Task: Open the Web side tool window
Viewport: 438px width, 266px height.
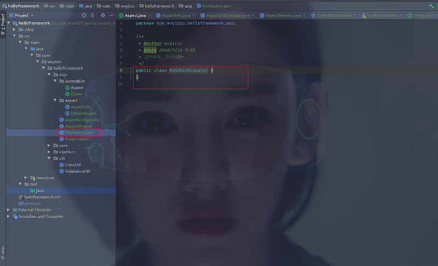Action: (x=3, y=253)
